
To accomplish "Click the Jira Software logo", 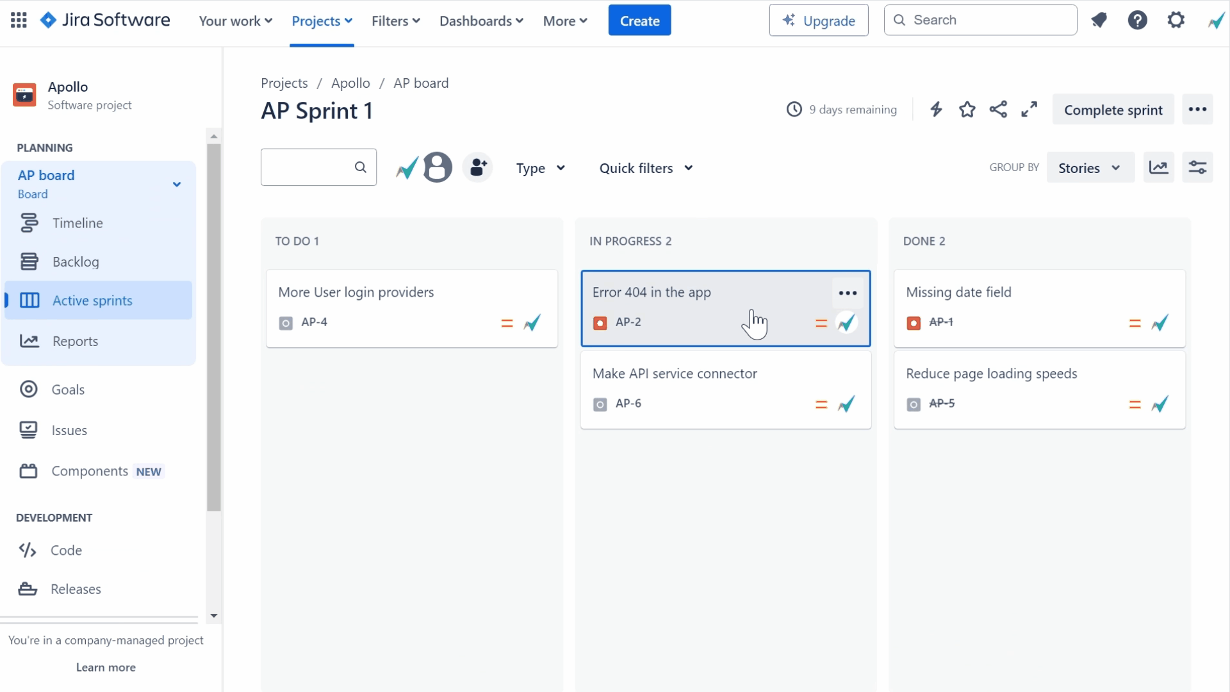I will point(105,21).
